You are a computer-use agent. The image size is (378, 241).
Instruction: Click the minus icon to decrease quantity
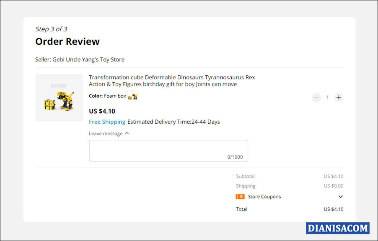(x=316, y=97)
